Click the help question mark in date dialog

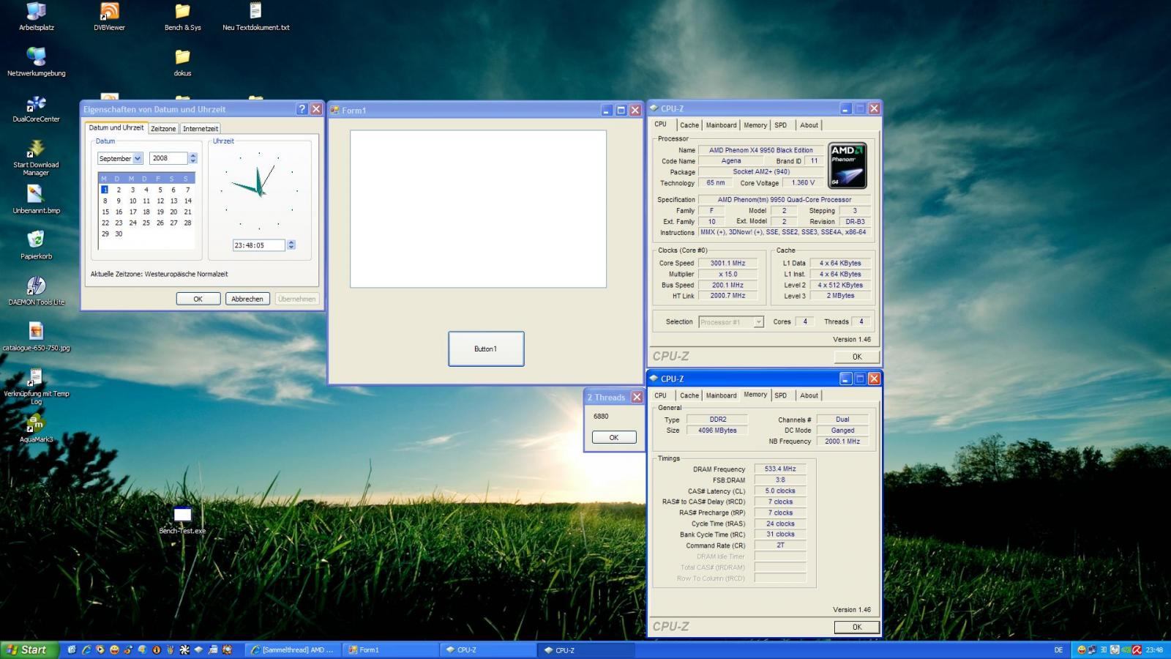[302, 108]
